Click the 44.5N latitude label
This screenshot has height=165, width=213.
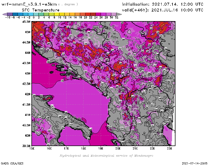pos(26,42)
